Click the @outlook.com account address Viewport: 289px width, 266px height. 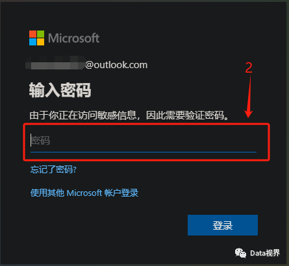(116, 65)
